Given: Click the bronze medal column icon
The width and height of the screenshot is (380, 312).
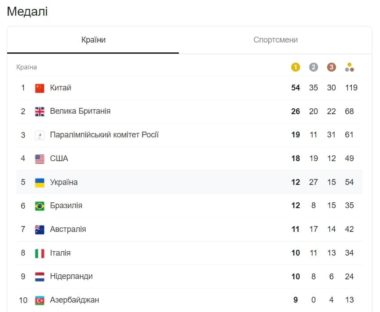Looking at the screenshot, I should (331, 67).
